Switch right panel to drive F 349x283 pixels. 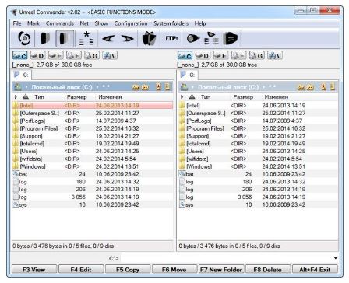[x=239, y=55]
